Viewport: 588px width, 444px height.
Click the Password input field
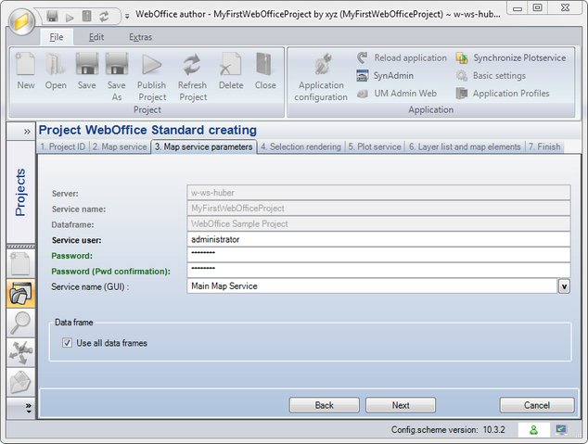click(378, 255)
